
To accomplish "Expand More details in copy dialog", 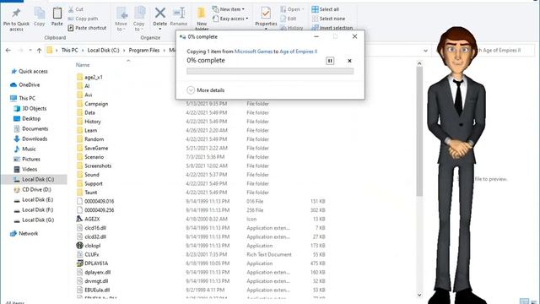I will (x=206, y=90).
